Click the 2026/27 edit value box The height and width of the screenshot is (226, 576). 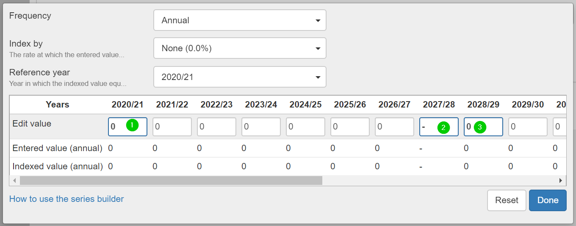pos(394,127)
